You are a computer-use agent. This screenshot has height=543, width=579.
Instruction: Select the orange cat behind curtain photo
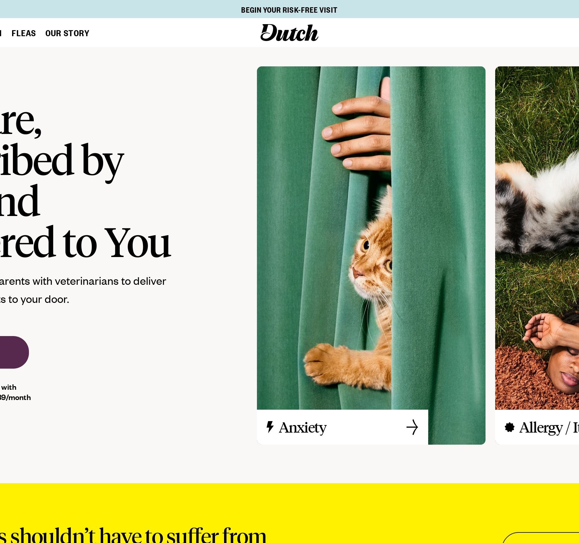coord(371,238)
